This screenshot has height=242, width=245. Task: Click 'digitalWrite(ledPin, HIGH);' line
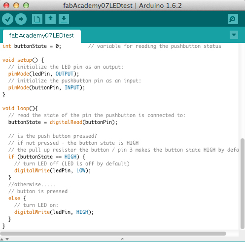pyautogui.click(x=54, y=212)
